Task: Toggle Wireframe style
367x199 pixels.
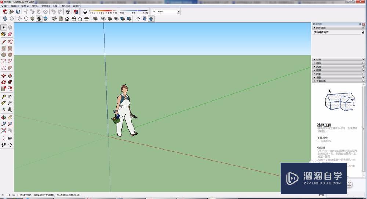Action: click(19, 19)
